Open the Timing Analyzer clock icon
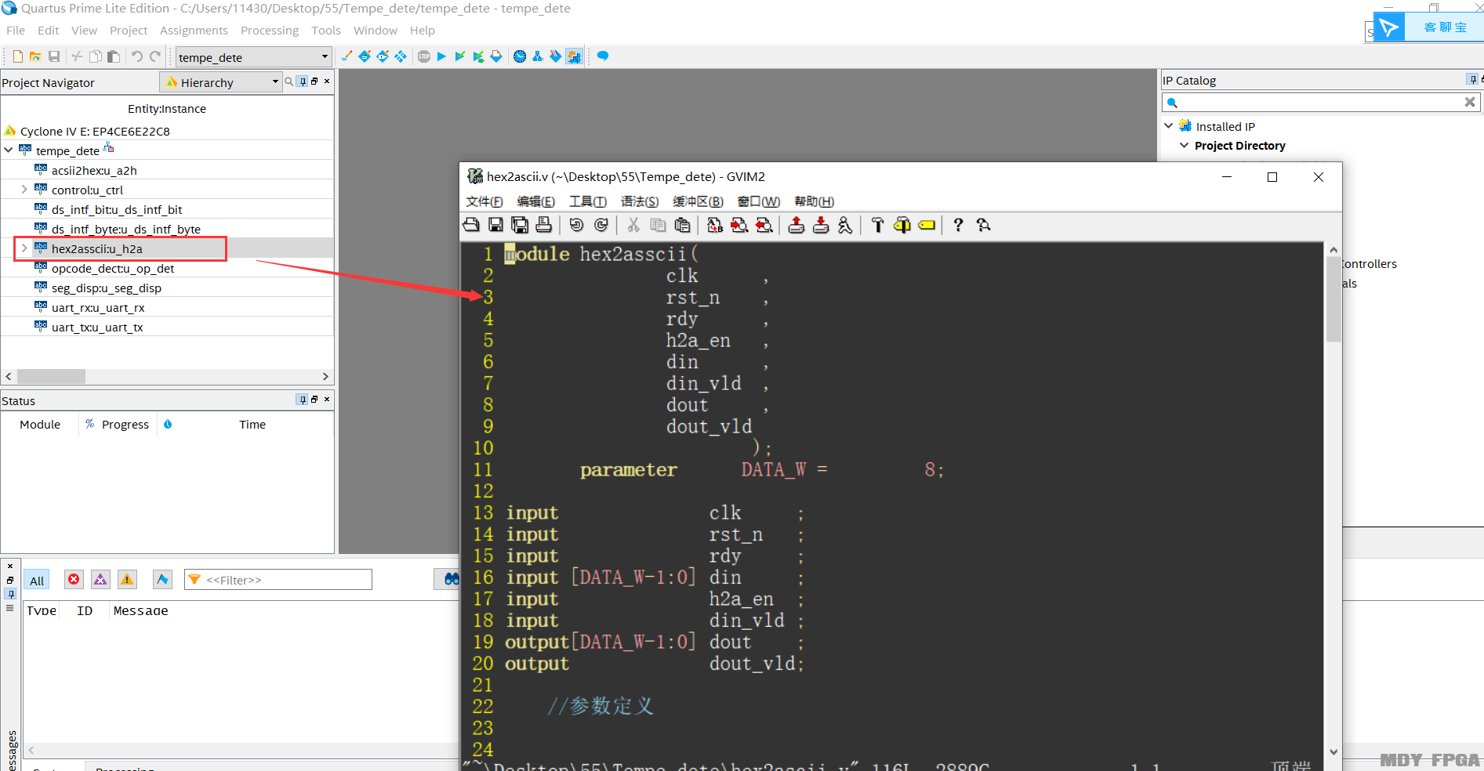Viewport: 1484px width, 771px height. point(520,56)
